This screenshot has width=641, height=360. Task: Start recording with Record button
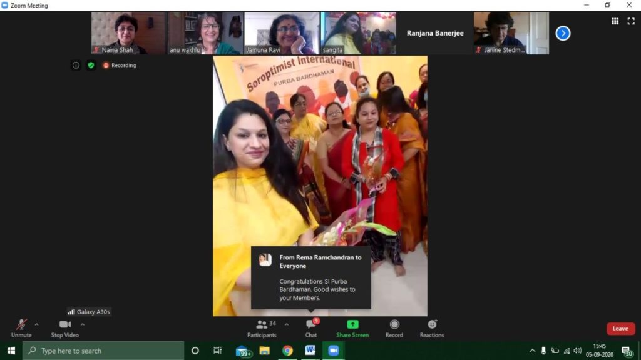tap(394, 328)
